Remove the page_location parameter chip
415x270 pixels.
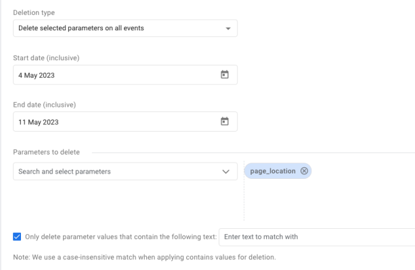click(305, 171)
